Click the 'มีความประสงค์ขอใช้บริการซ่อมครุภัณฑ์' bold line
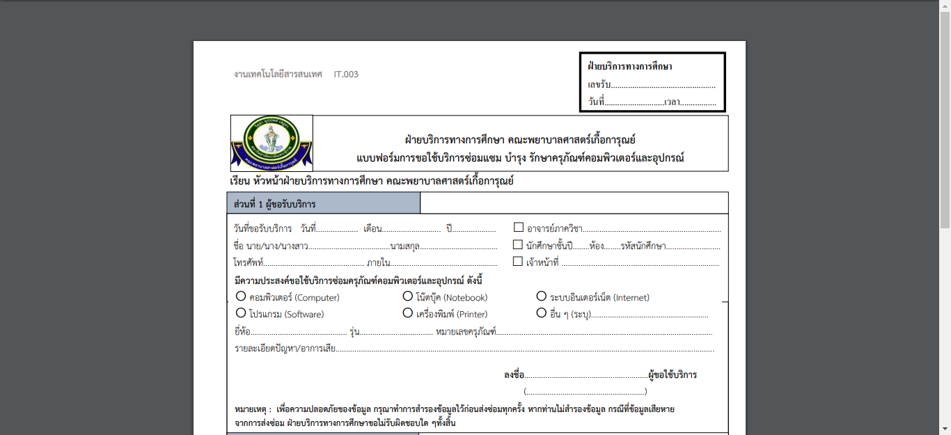The height and width of the screenshot is (435, 951). click(x=359, y=280)
